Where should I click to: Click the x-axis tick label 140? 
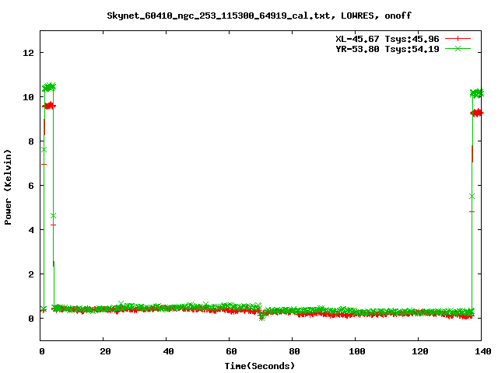tap(483, 351)
